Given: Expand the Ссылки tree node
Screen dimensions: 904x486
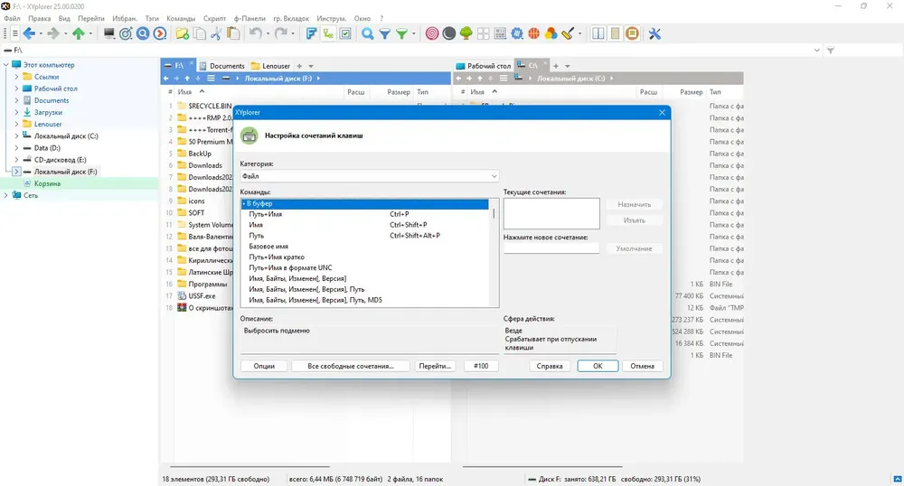Looking at the screenshot, I should pos(16,77).
